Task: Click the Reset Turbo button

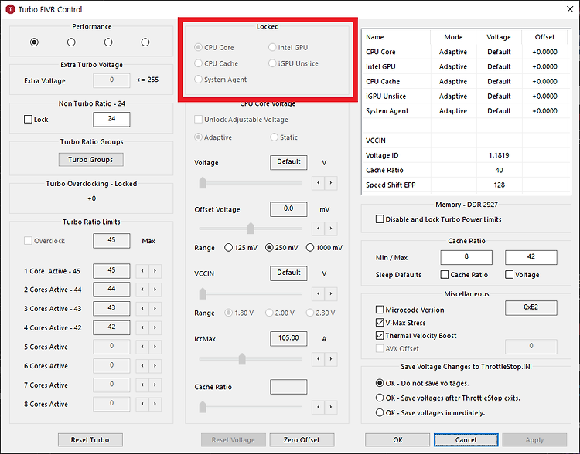Action: [x=90, y=439]
